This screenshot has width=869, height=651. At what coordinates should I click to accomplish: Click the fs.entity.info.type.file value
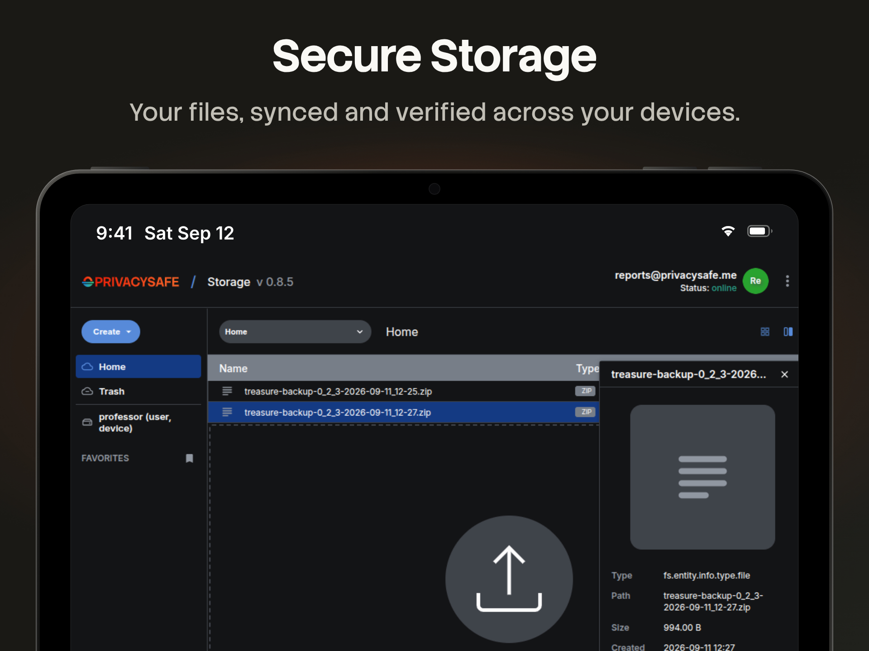coord(707,576)
